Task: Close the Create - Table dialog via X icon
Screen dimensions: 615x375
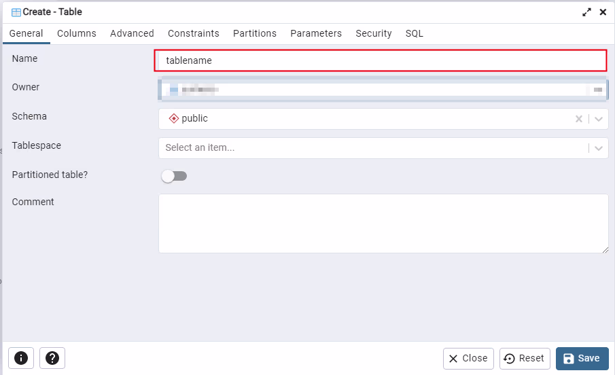Action: pos(603,12)
